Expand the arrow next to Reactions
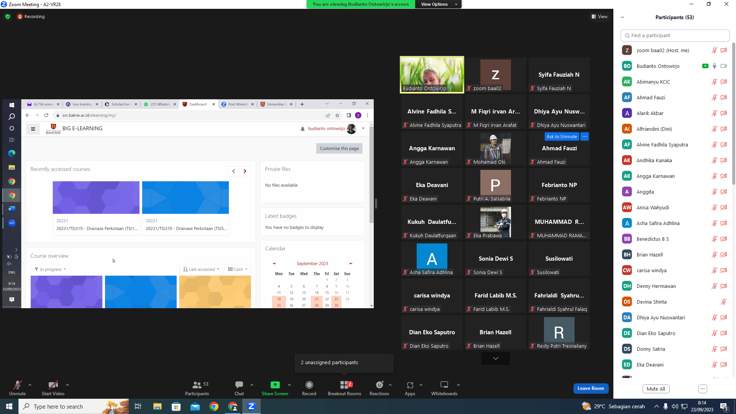 coord(390,385)
